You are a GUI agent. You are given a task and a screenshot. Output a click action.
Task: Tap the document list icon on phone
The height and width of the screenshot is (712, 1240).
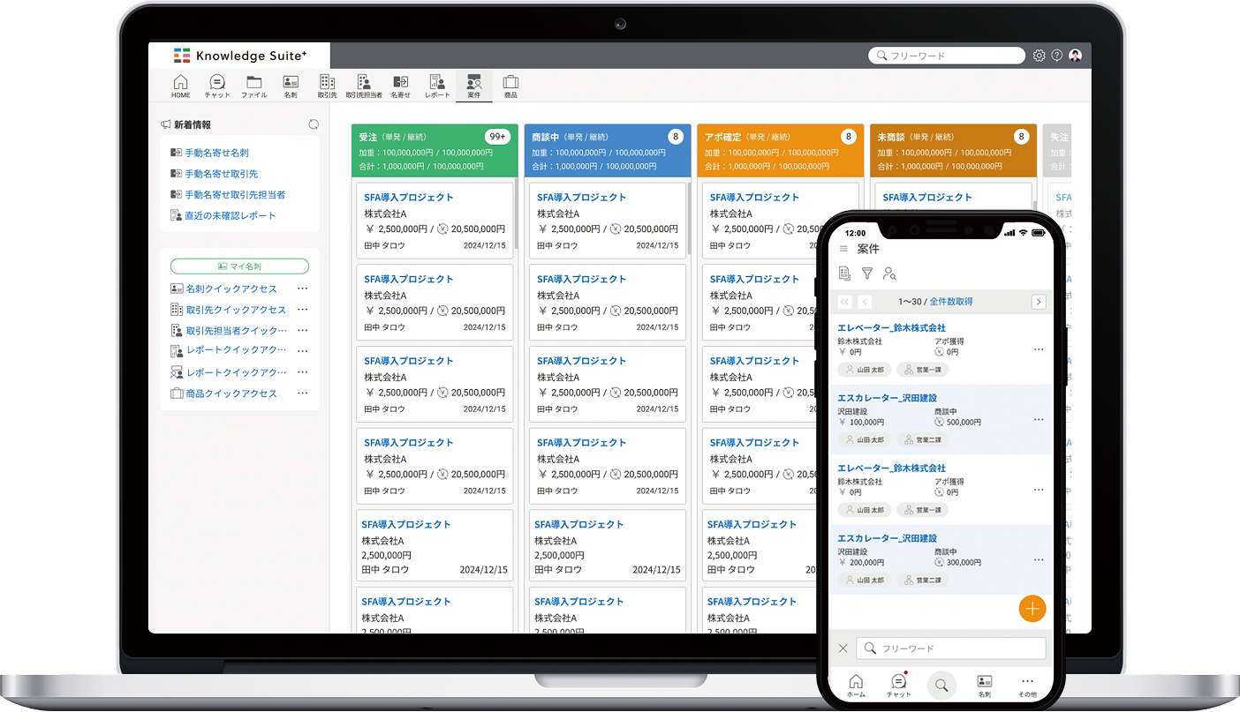[x=844, y=274]
